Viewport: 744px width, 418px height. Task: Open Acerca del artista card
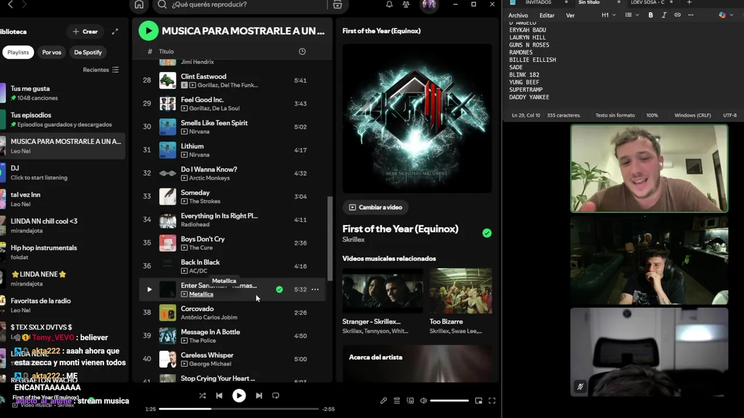[x=417, y=363]
